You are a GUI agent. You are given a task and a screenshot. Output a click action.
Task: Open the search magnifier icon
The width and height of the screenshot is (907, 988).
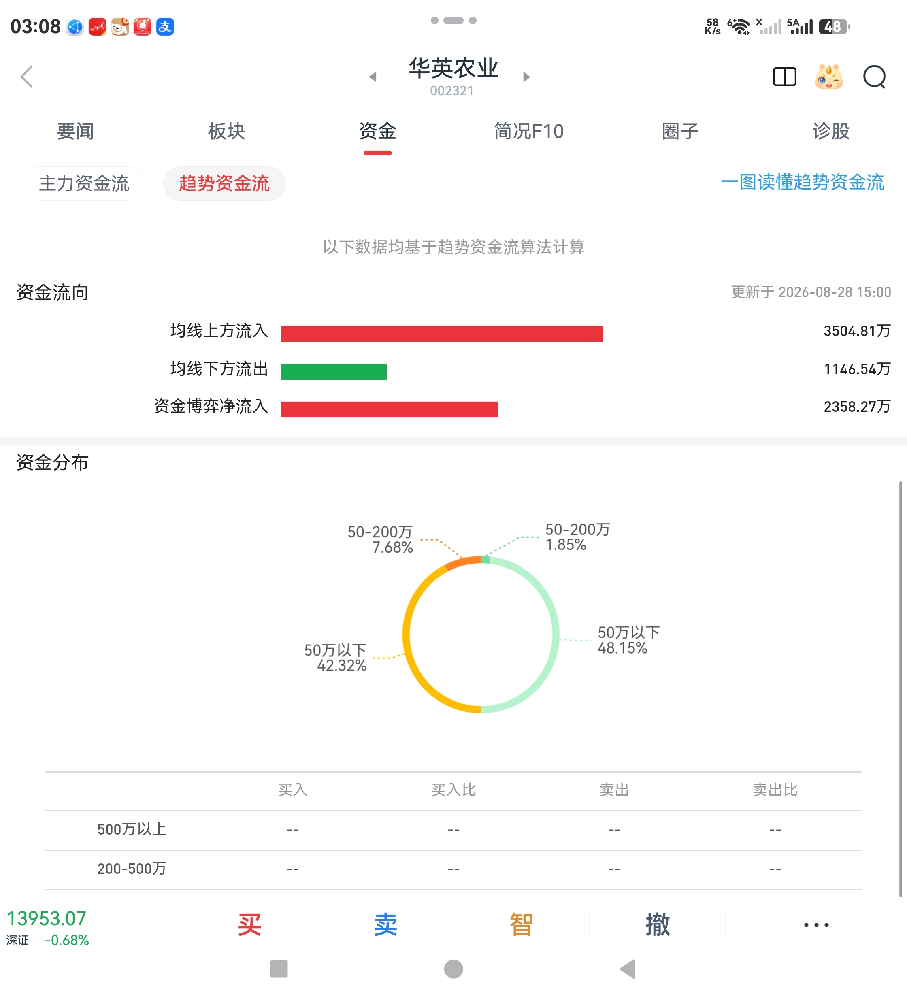(874, 77)
